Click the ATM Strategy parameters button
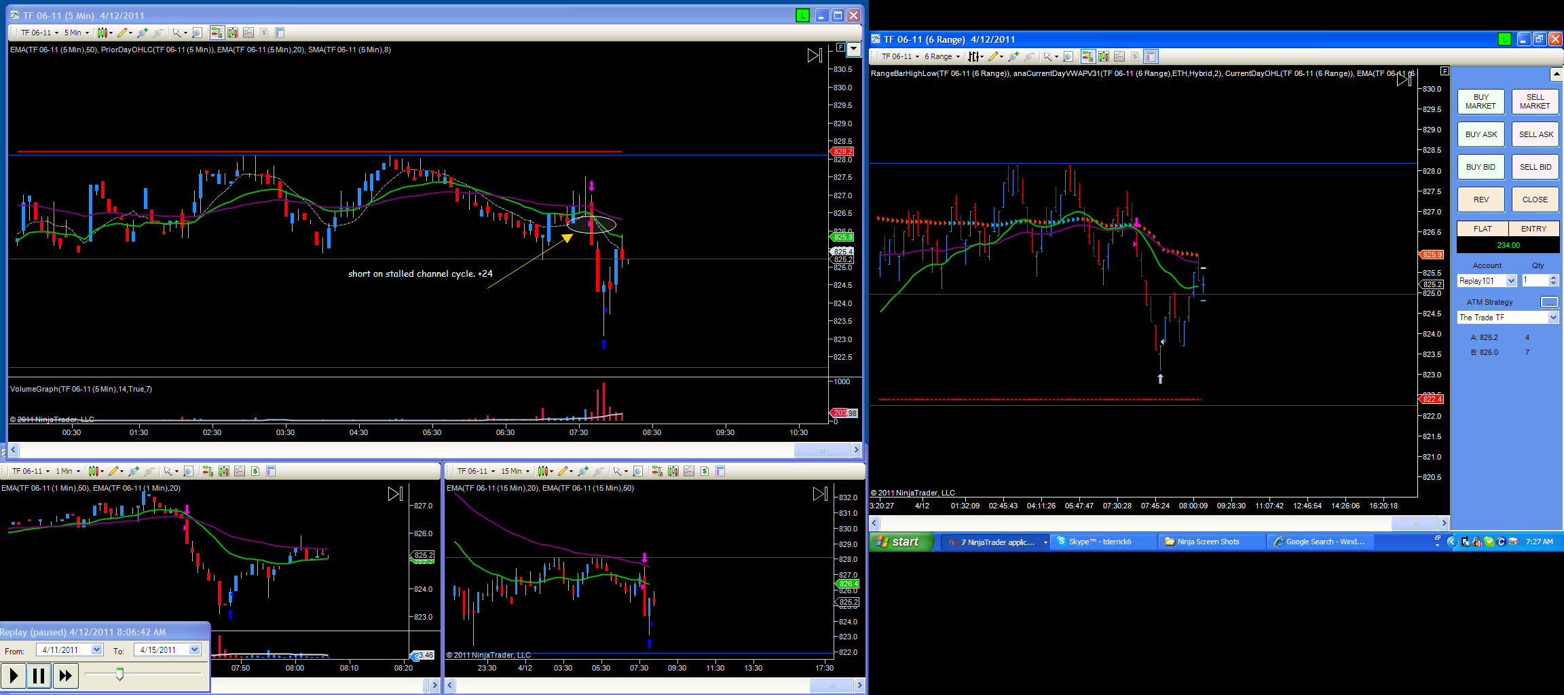 click(x=1550, y=302)
